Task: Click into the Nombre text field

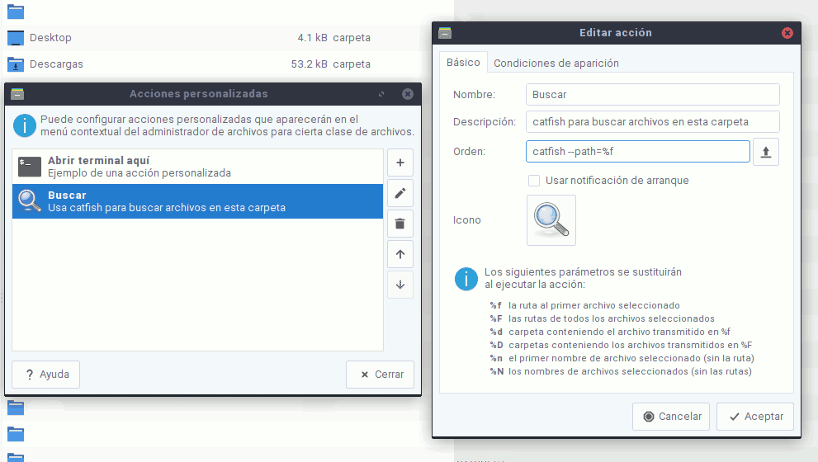Action: pyautogui.click(x=652, y=95)
